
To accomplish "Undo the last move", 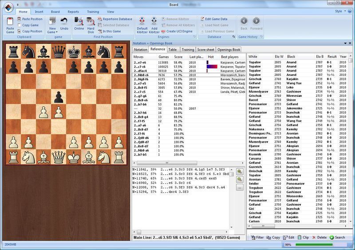I will (64, 24).
